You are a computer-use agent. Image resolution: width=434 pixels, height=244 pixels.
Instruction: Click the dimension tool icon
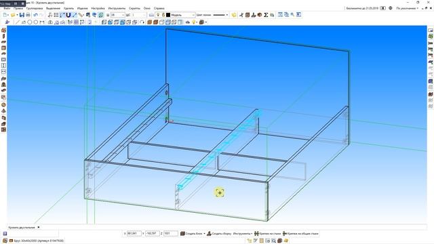42,22
